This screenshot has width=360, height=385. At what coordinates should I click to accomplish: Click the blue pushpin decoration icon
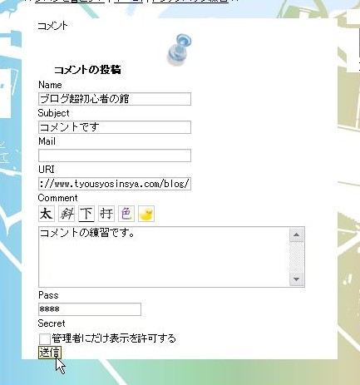click(180, 50)
